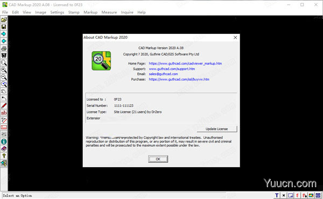Click the blue T status bar icon
This screenshot has height=199, width=323.
[277, 195]
